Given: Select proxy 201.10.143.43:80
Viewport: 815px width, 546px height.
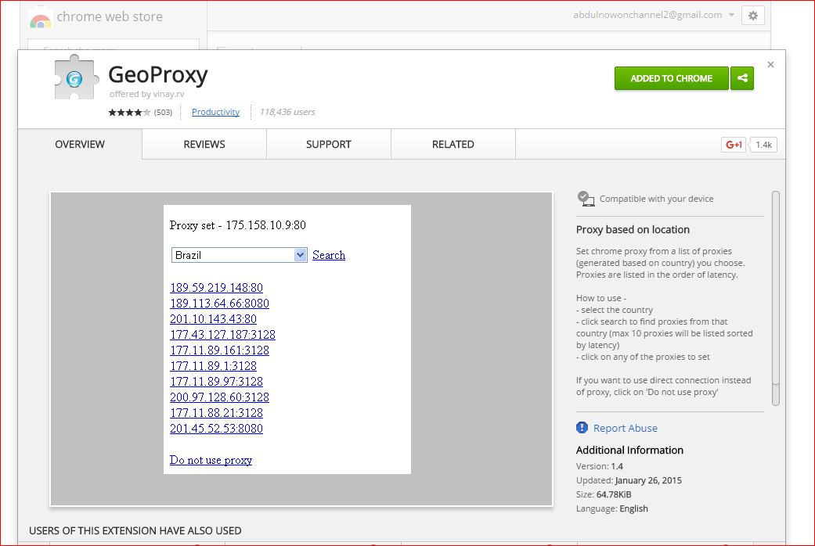Looking at the screenshot, I should tap(213, 319).
